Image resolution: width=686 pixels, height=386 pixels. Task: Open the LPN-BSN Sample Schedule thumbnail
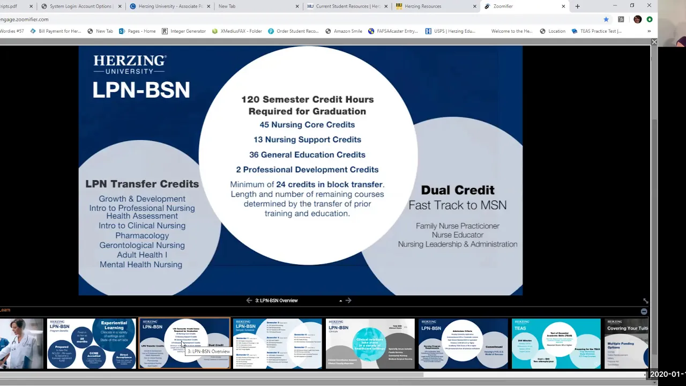277,344
